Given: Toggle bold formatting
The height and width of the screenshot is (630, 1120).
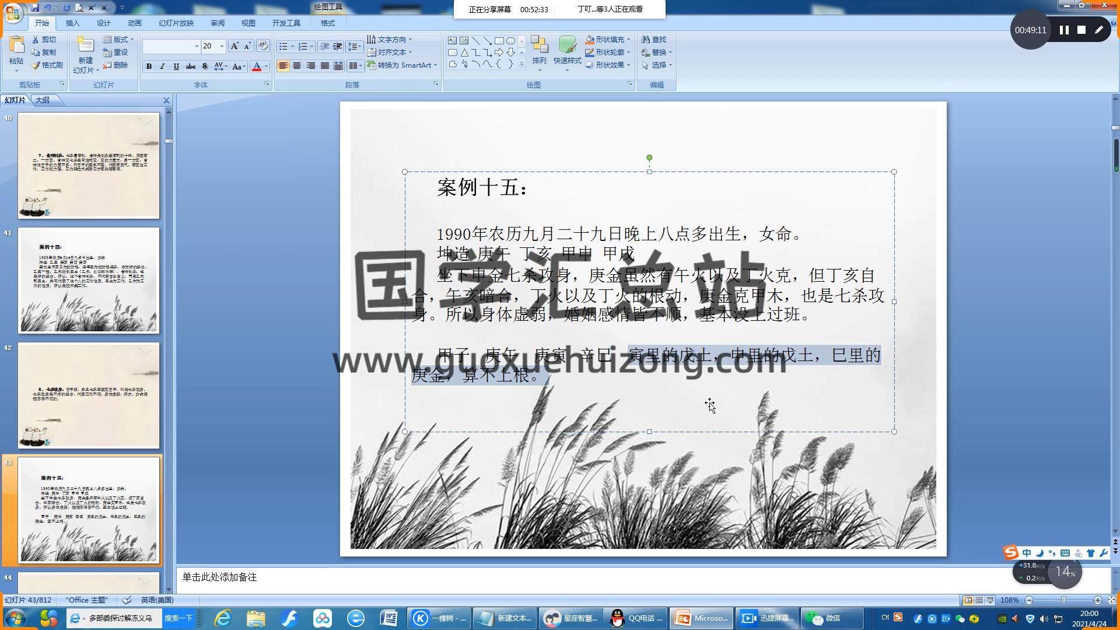Looking at the screenshot, I should (149, 66).
